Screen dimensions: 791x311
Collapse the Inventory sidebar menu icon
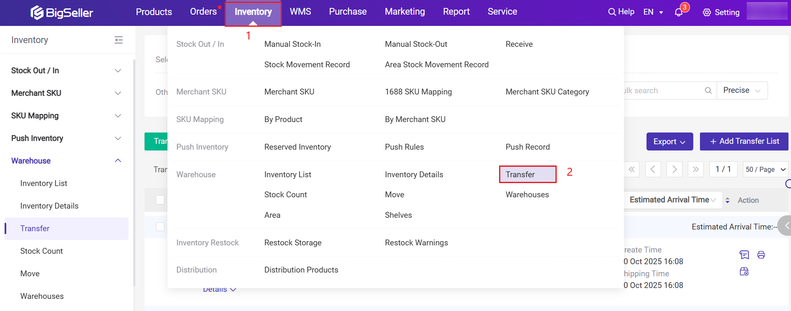[119, 40]
